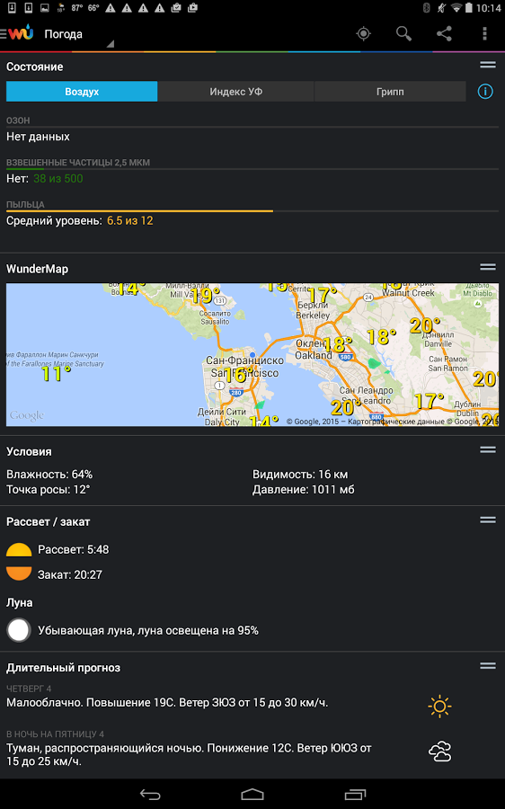Select the Воздух tab
This screenshot has width=505, height=809.
(82, 92)
